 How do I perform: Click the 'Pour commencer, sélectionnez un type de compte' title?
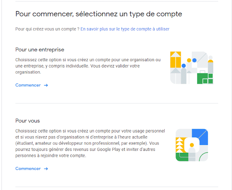click(x=99, y=14)
